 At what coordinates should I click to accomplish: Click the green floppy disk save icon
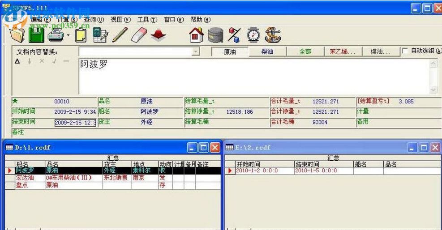(x=36, y=35)
